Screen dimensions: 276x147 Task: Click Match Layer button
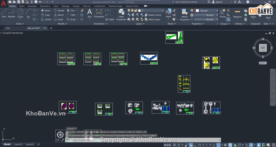(153, 19)
